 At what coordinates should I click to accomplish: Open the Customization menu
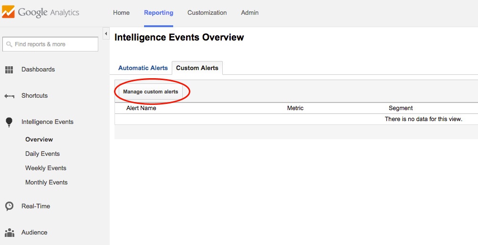click(x=207, y=13)
